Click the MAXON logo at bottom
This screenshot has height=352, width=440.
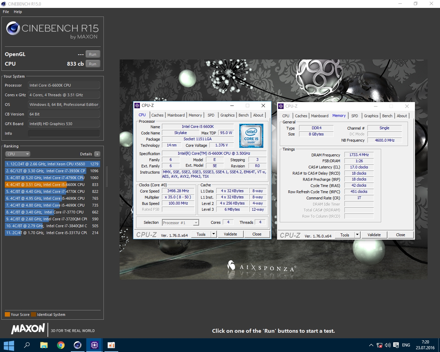(x=28, y=329)
